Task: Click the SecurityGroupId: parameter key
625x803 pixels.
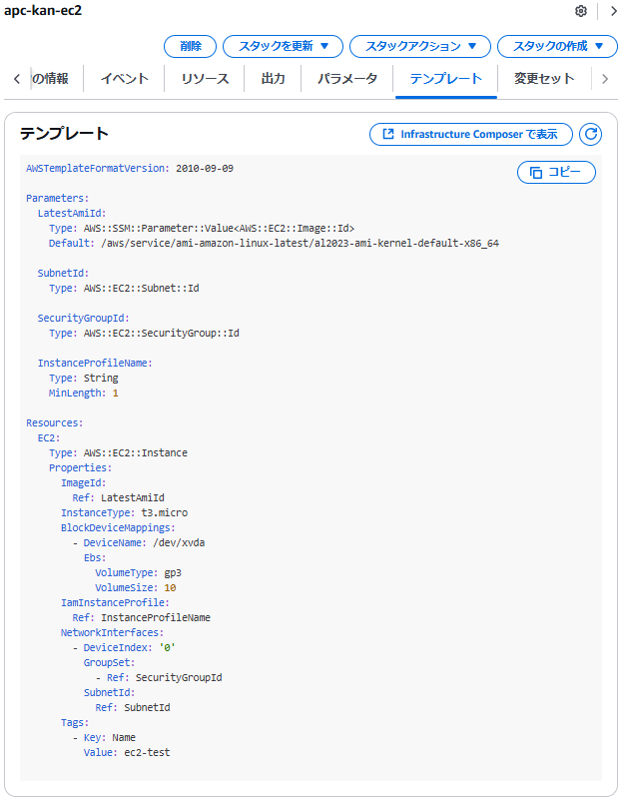Action: (84, 318)
